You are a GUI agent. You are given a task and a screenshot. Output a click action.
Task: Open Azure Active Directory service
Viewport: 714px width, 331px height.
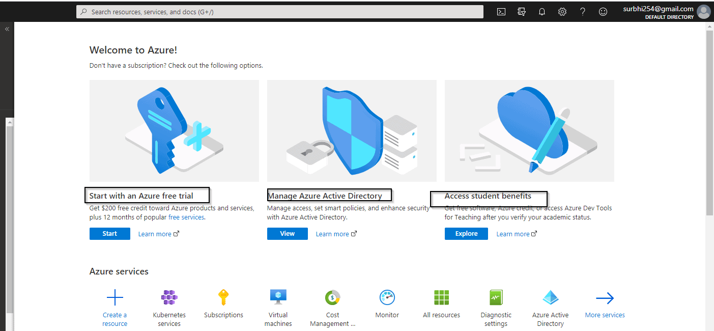(550, 297)
